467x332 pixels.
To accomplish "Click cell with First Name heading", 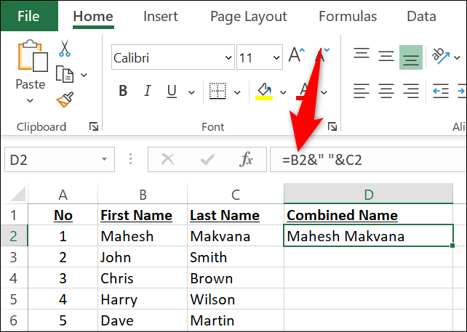I will click(x=143, y=215).
